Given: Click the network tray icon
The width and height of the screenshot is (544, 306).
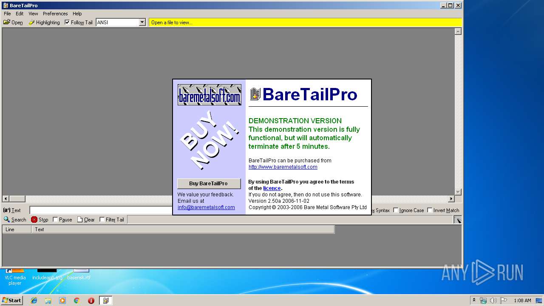Looking at the screenshot, I should coord(483,300).
